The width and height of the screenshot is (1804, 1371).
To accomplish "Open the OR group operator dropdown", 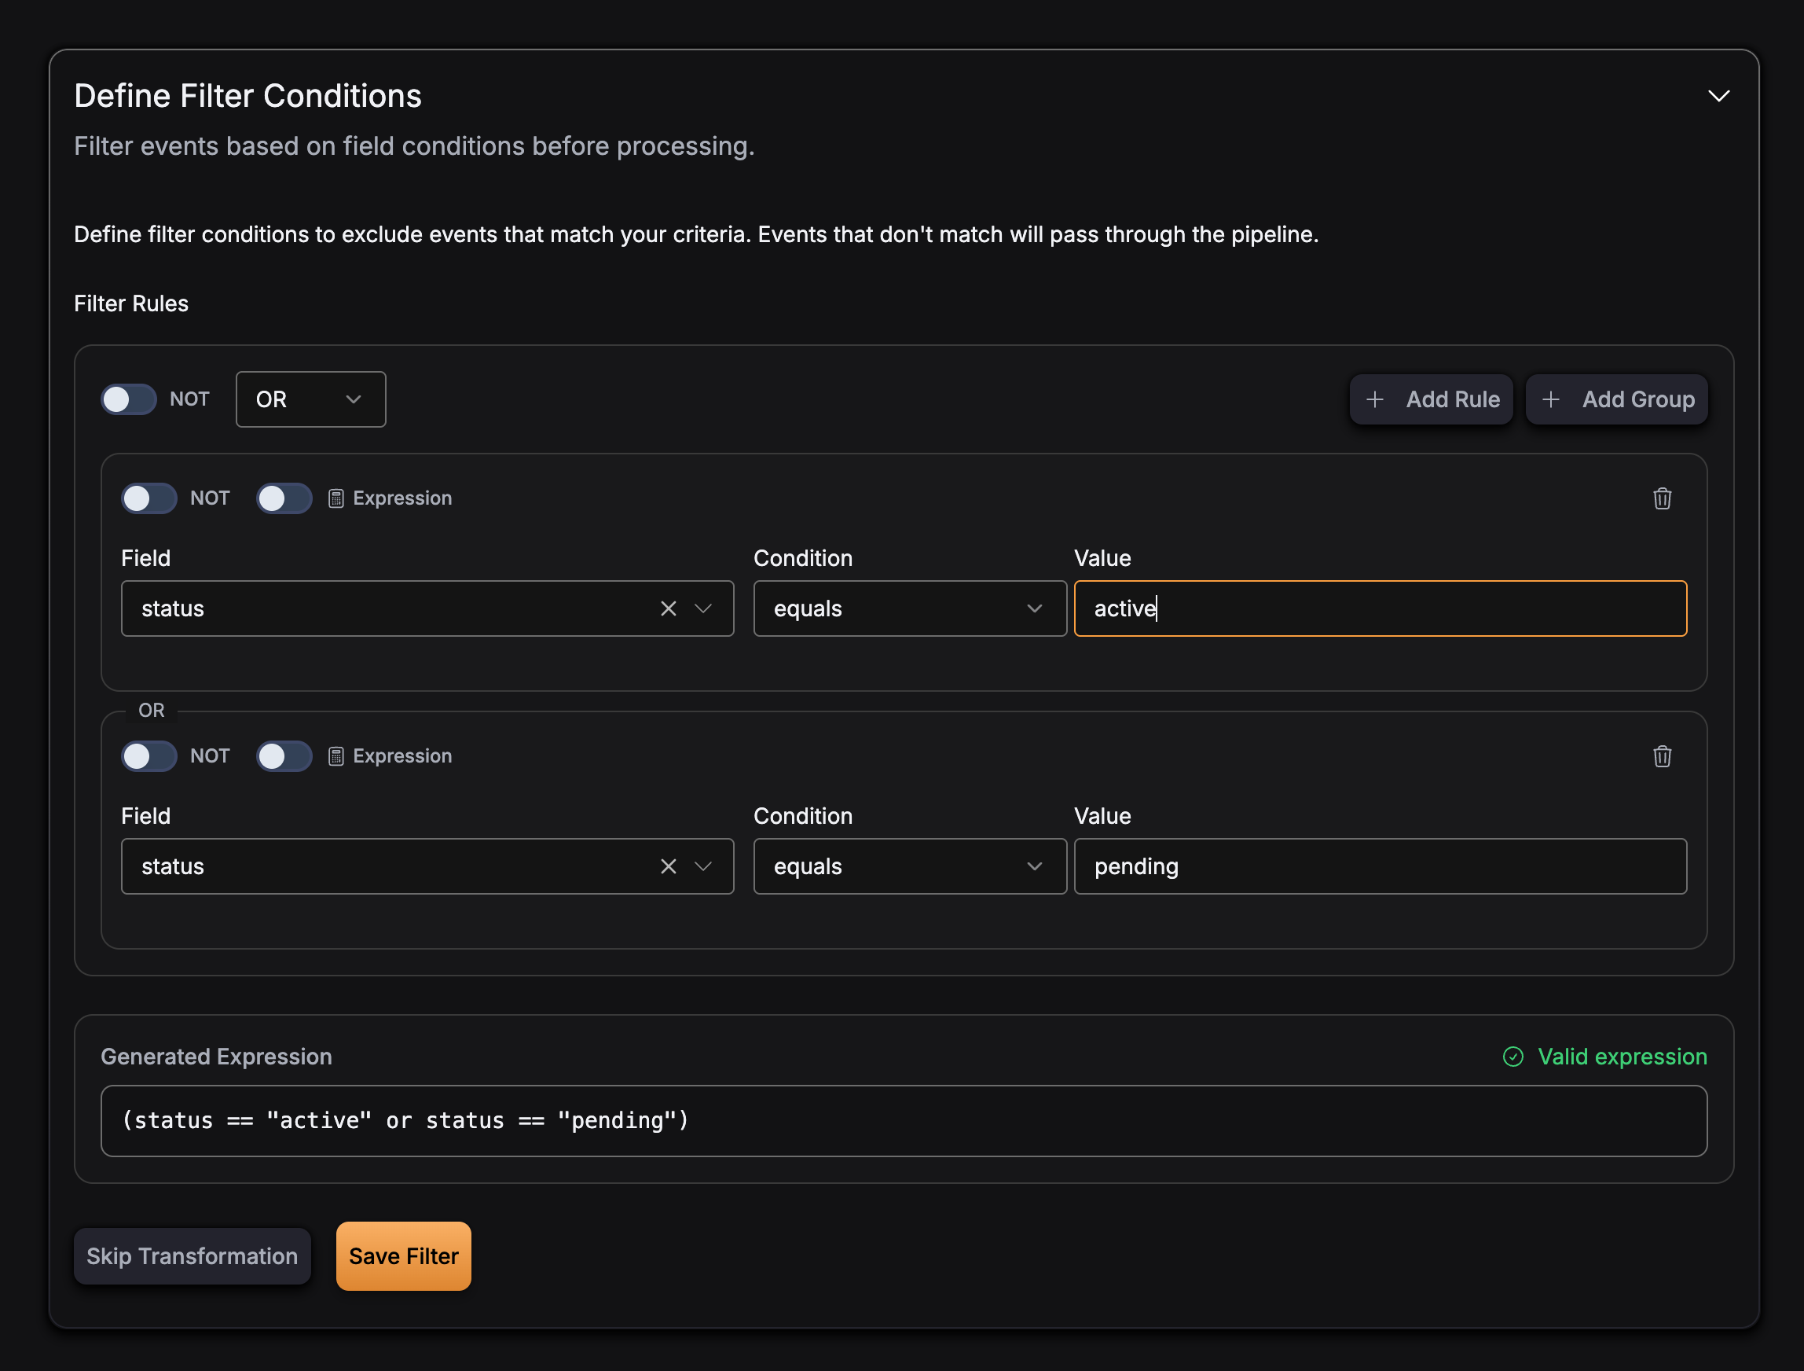I will (310, 399).
